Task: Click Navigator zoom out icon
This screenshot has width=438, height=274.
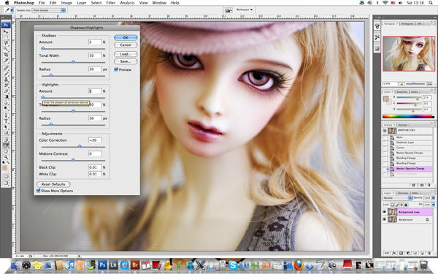Action: (401, 83)
